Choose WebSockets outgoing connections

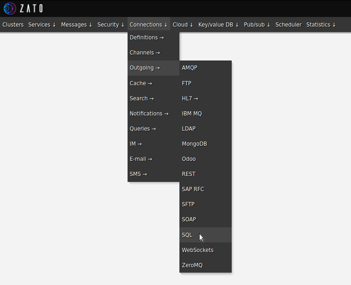[x=206, y=250]
